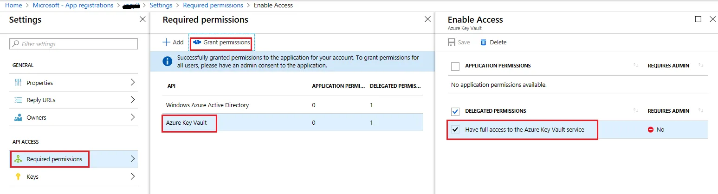Select the Azure Key Vault API row
The width and height of the screenshot is (718, 194).
(186, 122)
